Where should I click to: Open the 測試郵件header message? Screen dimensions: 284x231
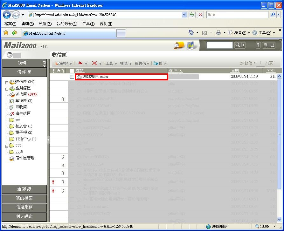point(96,77)
